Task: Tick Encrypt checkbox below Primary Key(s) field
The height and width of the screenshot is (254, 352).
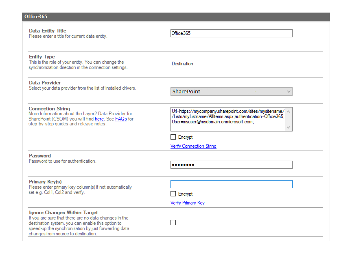Action: (x=173, y=194)
